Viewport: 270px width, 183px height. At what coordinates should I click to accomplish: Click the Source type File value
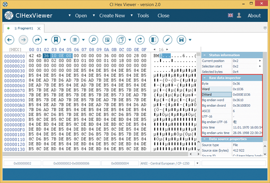click(x=235, y=145)
